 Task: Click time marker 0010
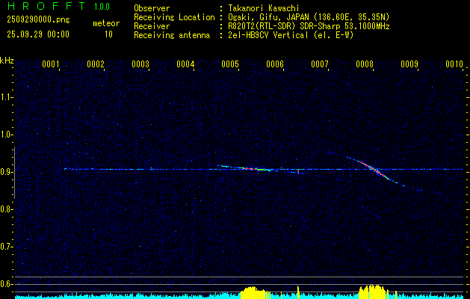coord(454,64)
